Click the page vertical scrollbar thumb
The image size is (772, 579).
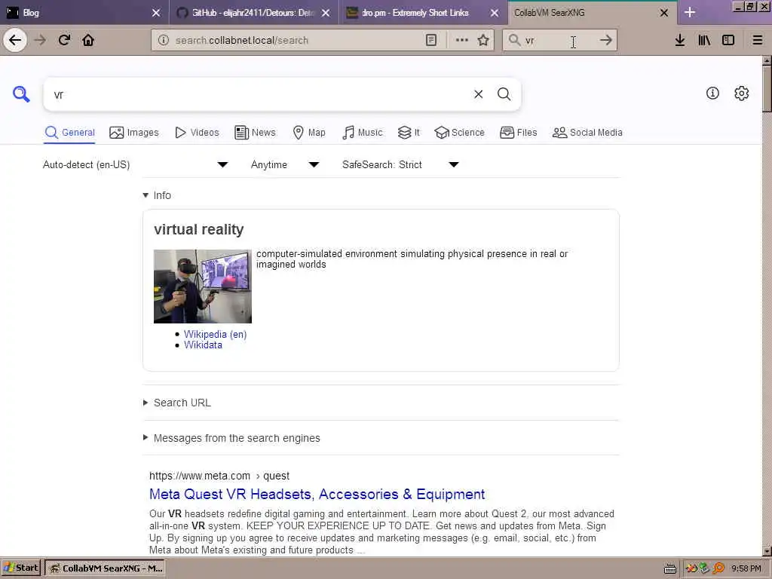tap(767, 89)
